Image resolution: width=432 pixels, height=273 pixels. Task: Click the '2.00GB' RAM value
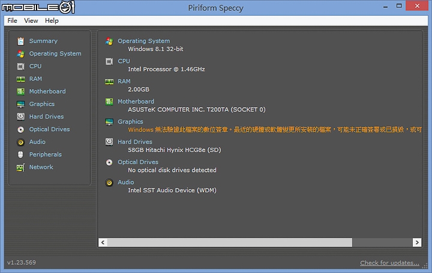(139, 90)
